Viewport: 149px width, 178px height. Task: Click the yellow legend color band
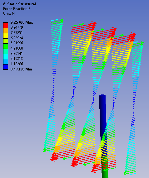pos(6,36)
